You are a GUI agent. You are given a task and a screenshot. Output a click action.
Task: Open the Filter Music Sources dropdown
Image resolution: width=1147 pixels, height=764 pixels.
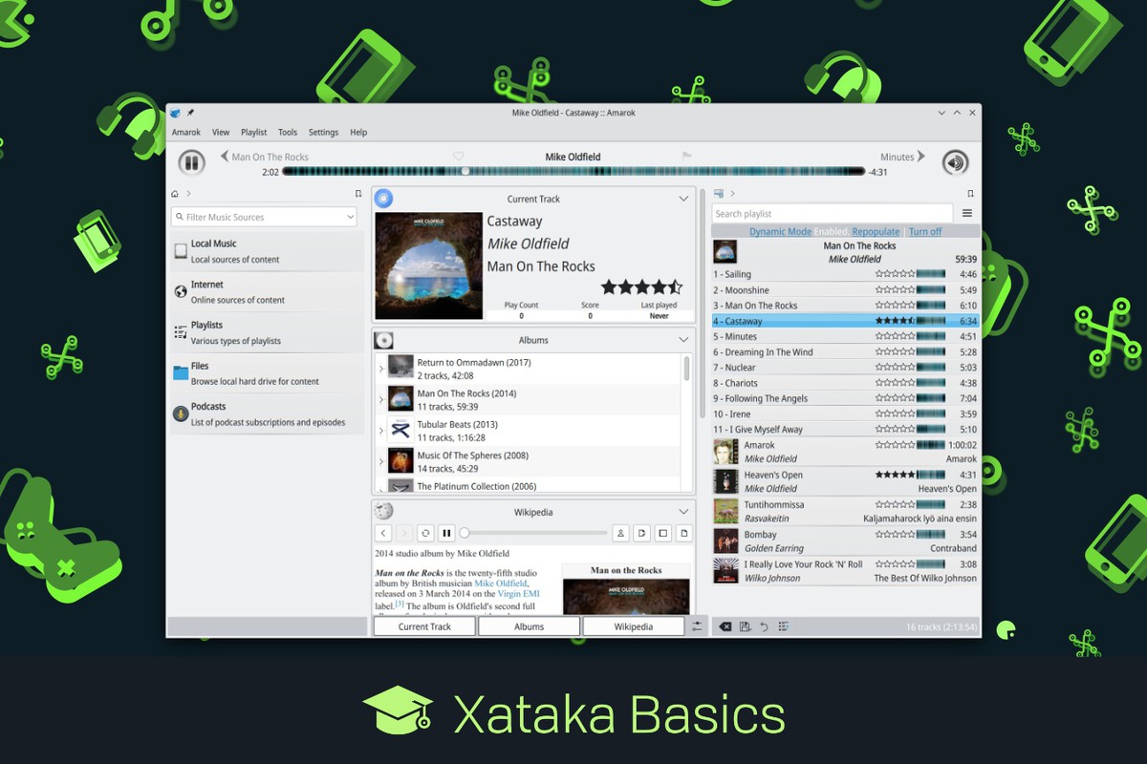coord(351,217)
